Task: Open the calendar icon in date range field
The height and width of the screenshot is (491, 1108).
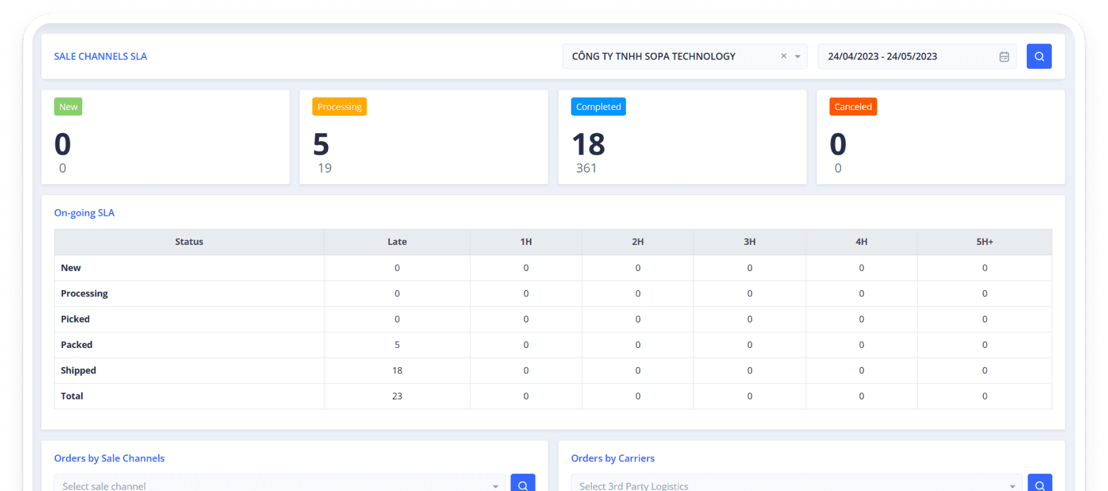Action: click(x=1004, y=57)
